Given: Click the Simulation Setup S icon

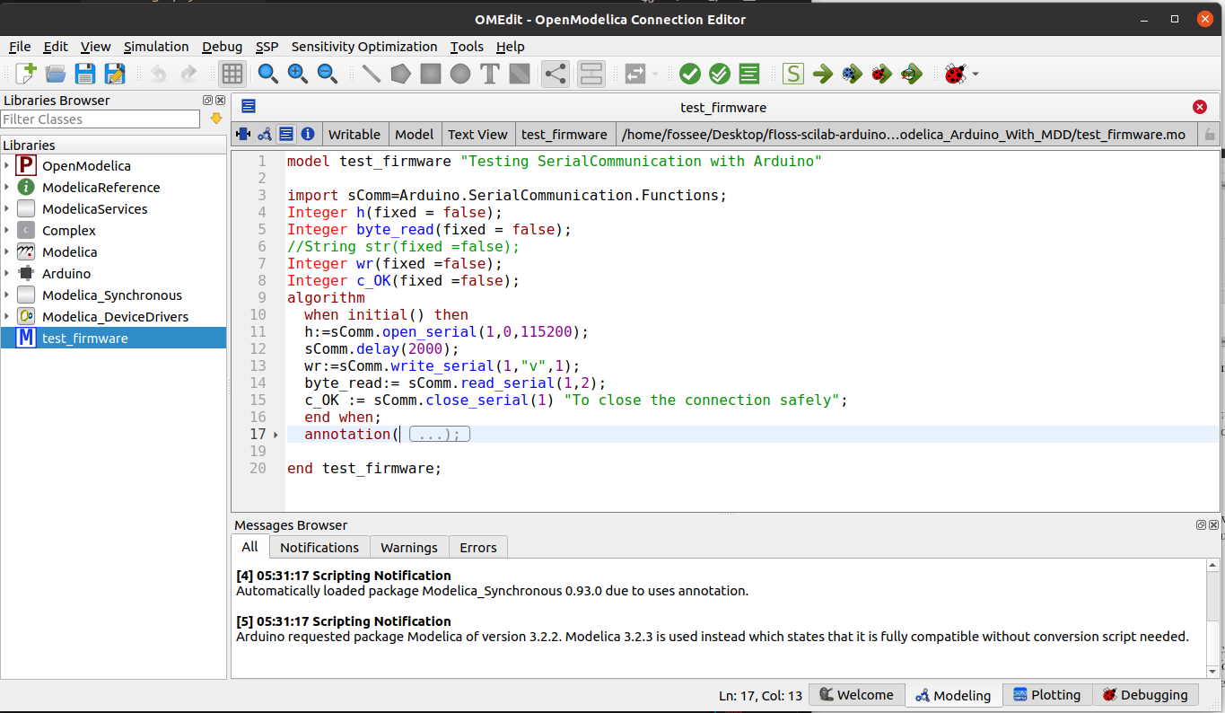Looking at the screenshot, I should click(x=793, y=74).
